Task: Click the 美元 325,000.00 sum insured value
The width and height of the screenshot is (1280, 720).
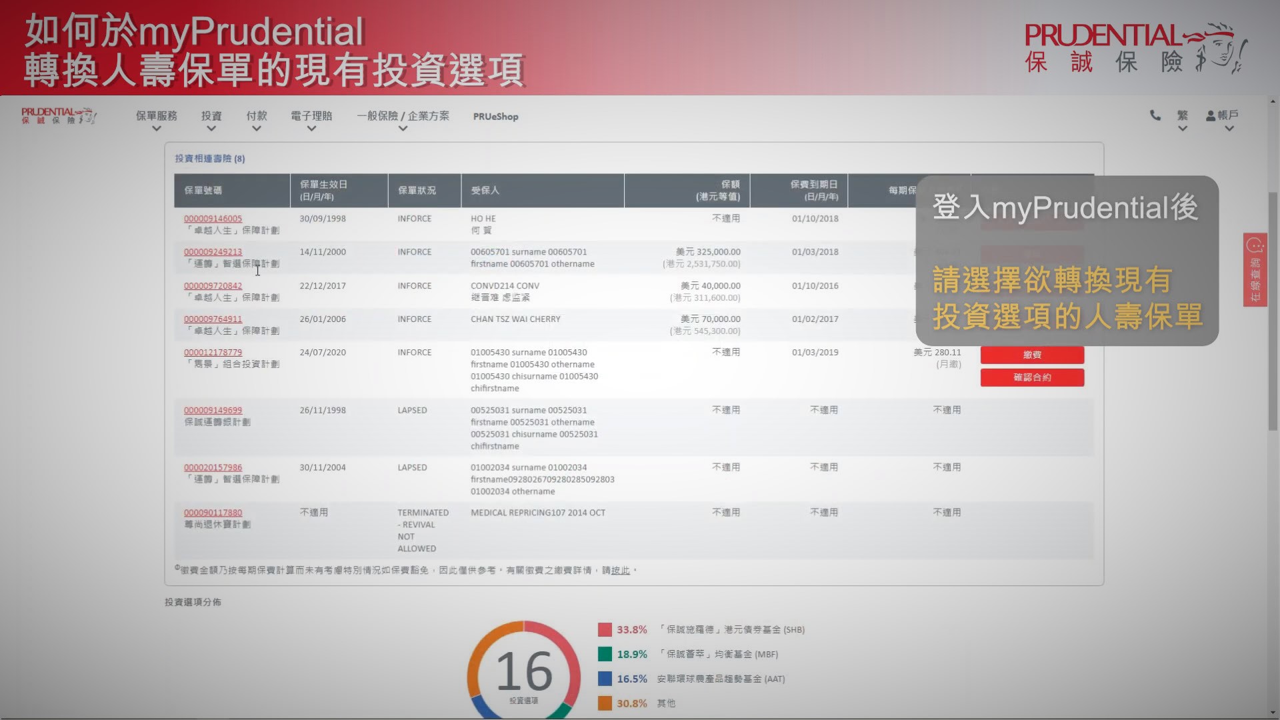Action: point(708,252)
